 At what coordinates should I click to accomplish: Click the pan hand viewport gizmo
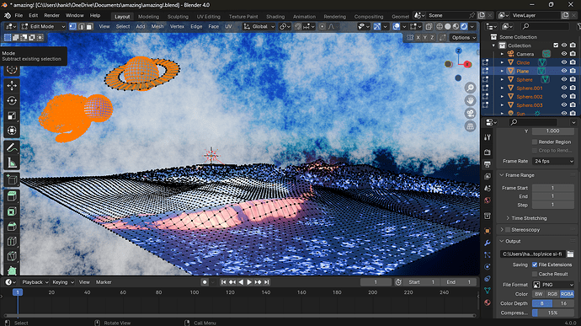(x=470, y=100)
